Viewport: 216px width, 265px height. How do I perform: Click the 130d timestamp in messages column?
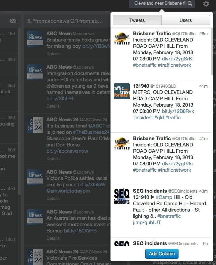[x=10, y=240]
